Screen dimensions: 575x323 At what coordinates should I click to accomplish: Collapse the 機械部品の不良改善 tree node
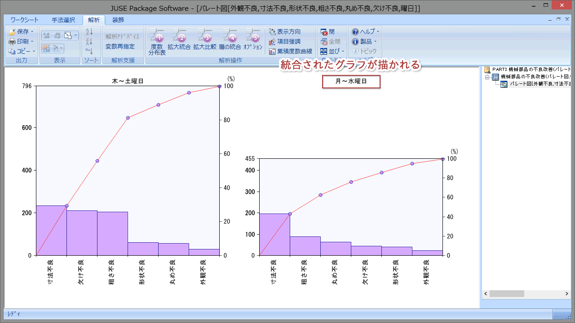click(487, 77)
